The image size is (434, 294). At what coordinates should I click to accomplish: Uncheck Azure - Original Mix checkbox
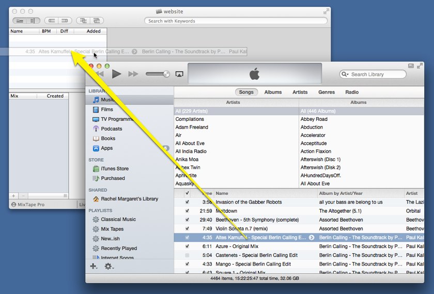(x=188, y=246)
